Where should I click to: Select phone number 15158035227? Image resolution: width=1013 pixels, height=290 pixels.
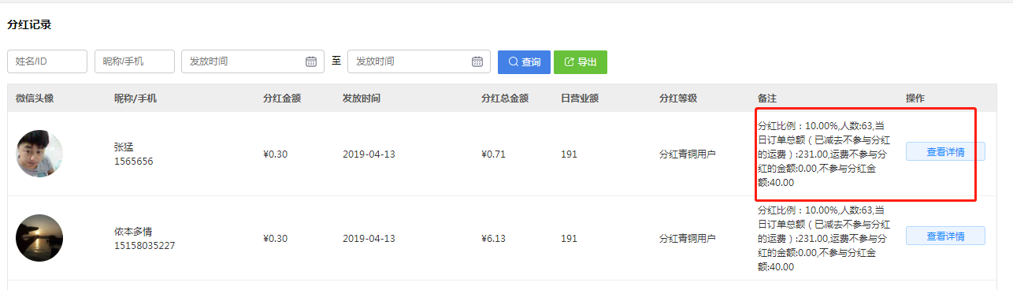point(145,245)
